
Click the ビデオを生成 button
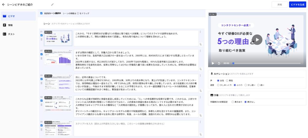297,4
